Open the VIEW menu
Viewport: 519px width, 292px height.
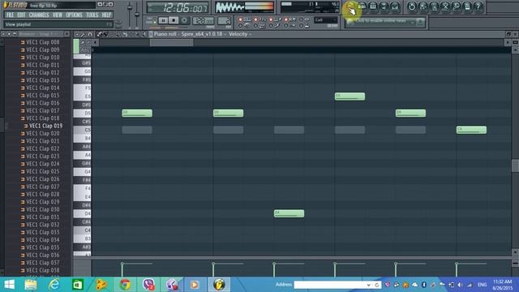click(58, 15)
